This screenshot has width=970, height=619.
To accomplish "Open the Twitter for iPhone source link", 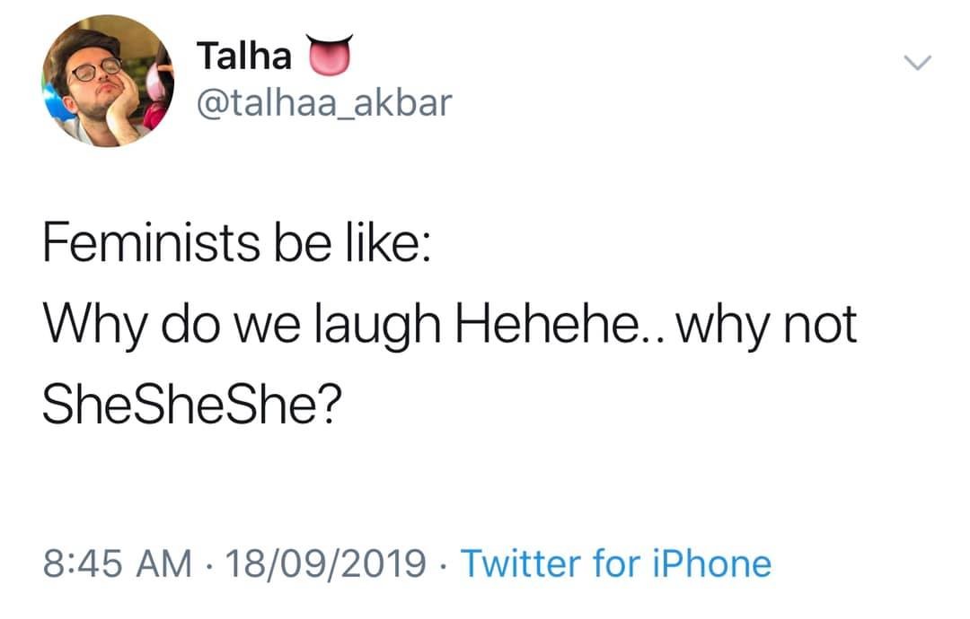I will tap(615, 563).
